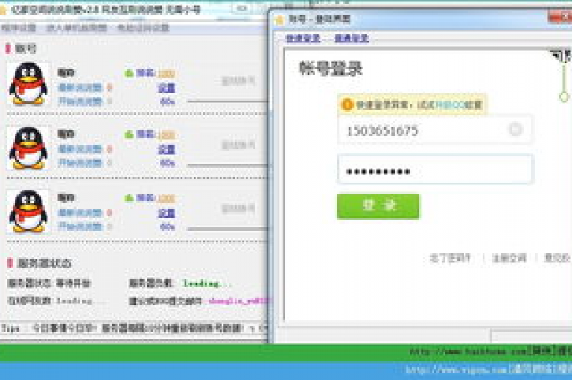Click green thumbs-up icon in third account row
The image size is (572, 380).
point(129,198)
